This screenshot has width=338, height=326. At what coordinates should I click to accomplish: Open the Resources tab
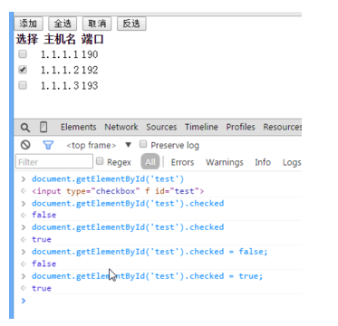283,127
